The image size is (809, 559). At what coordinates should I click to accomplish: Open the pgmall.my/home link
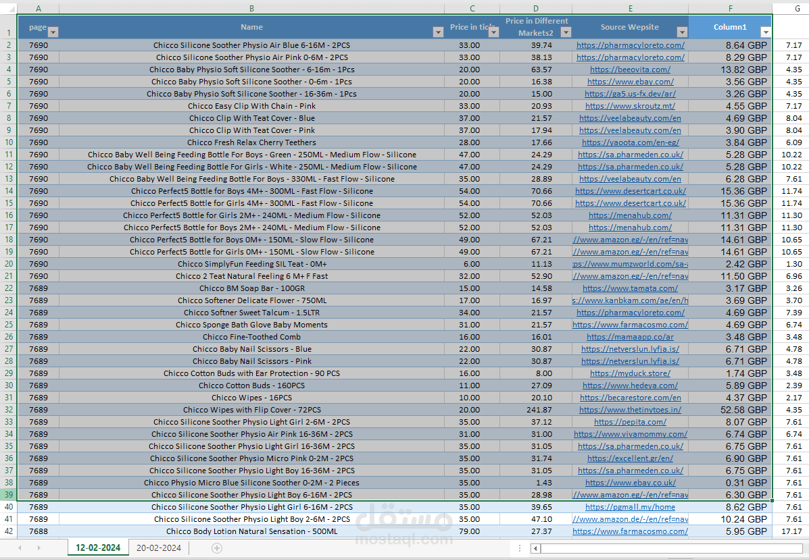click(631, 507)
